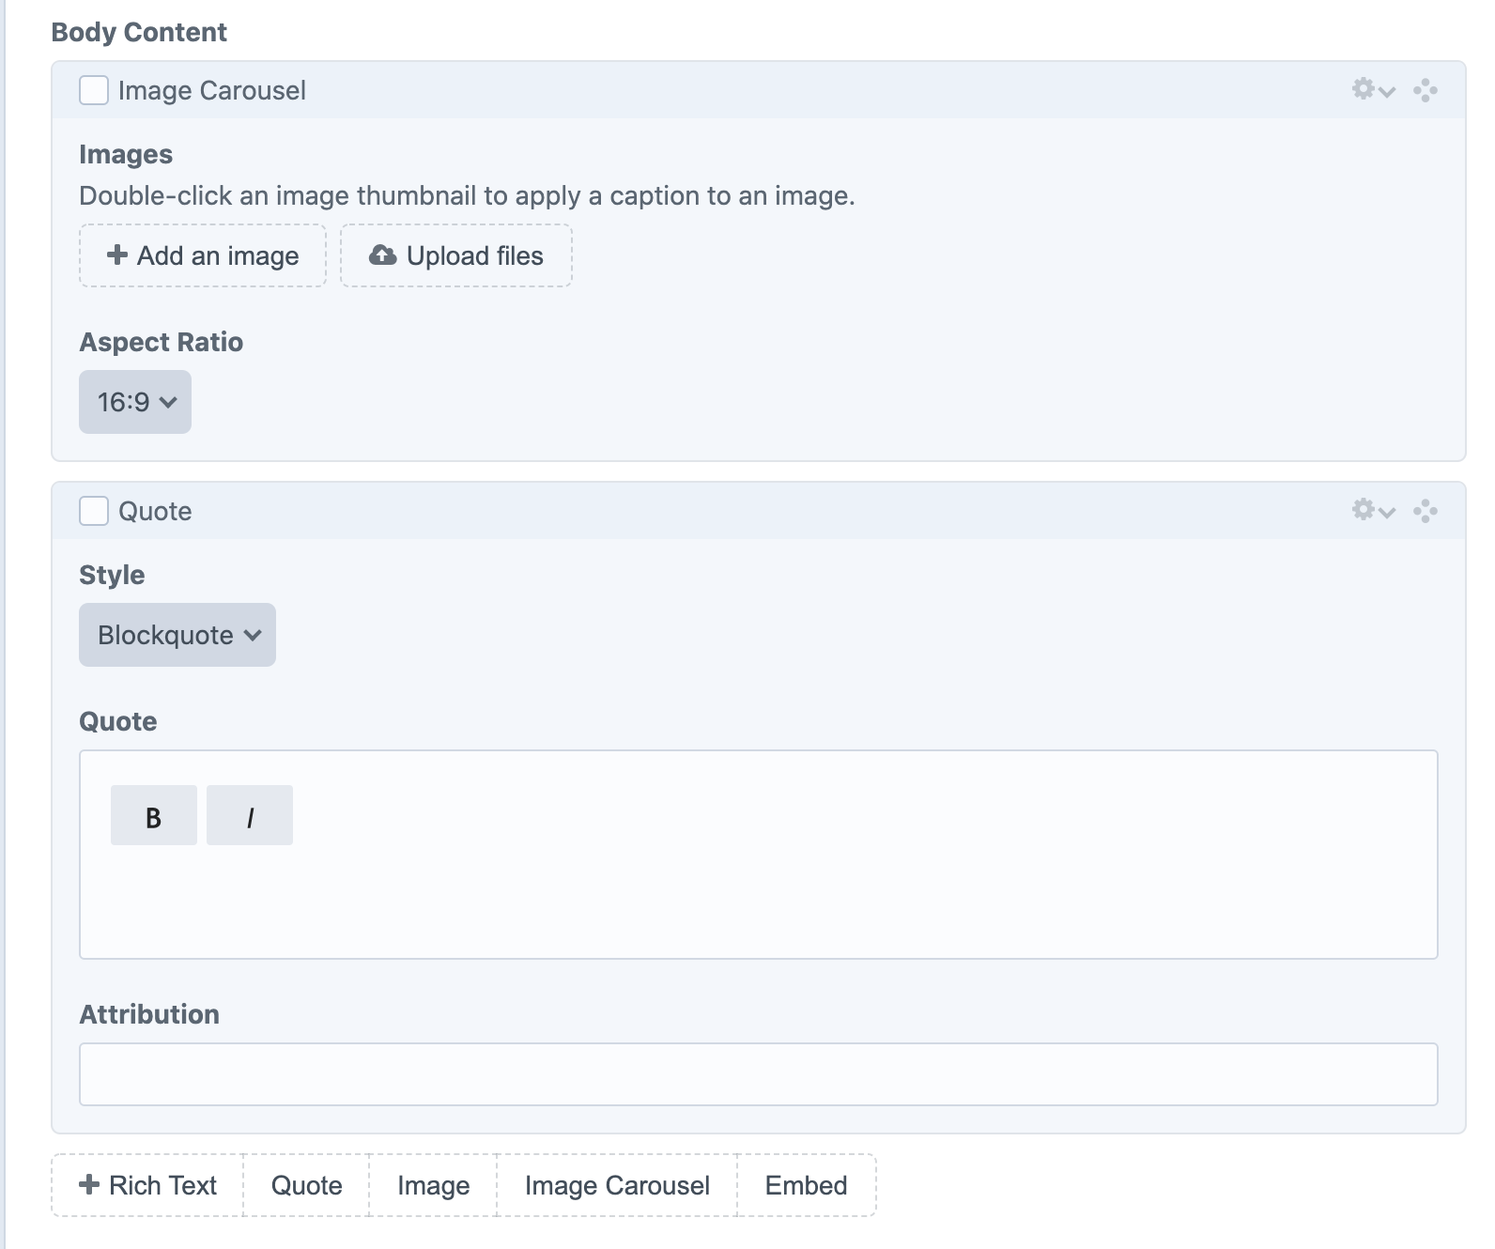
Task: Click the Quote block move handle
Action: (1425, 511)
